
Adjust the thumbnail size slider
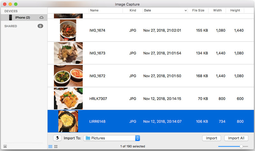coord(241,146)
